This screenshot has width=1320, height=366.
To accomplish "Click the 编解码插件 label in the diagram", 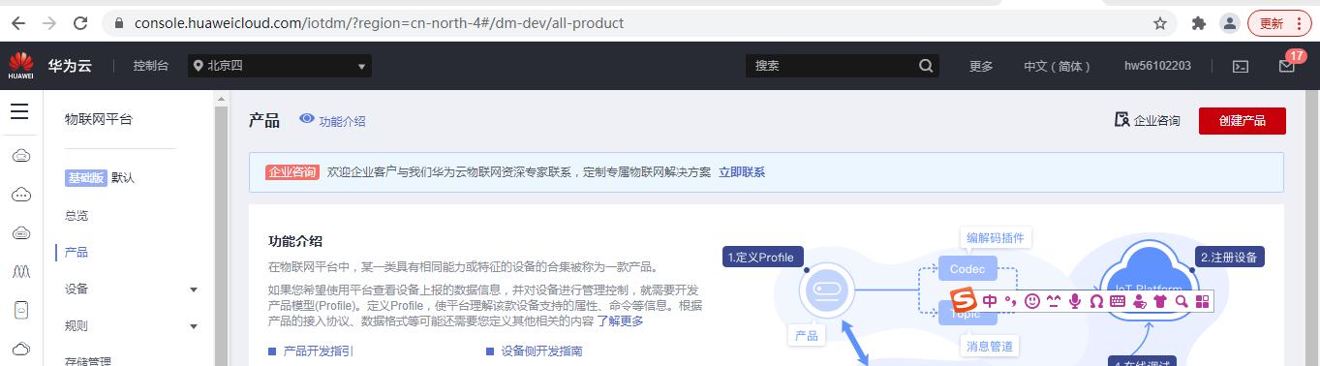I will pos(995,238).
